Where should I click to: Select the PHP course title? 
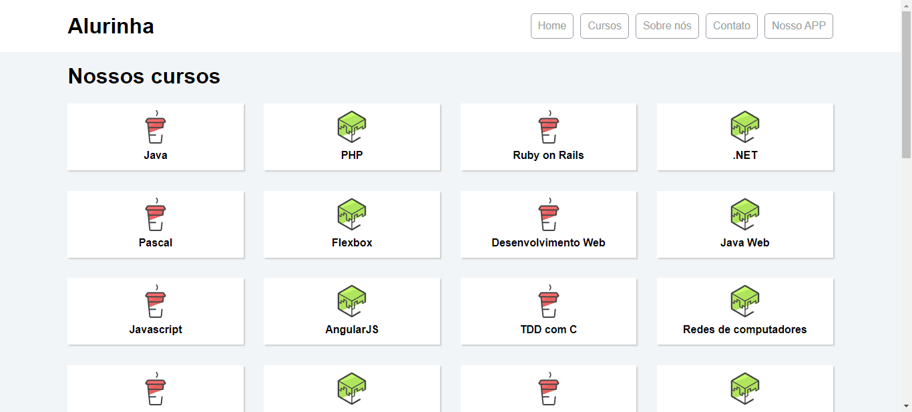[x=352, y=155]
